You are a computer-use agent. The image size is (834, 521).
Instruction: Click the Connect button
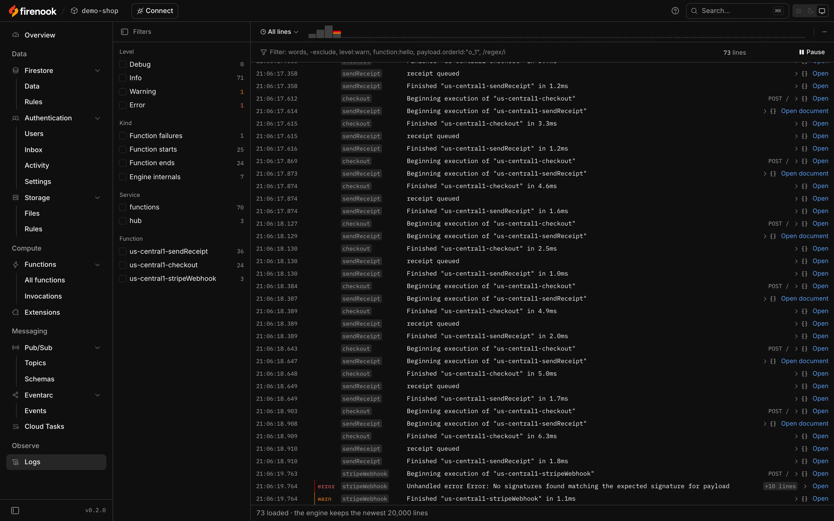(x=155, y=11)
